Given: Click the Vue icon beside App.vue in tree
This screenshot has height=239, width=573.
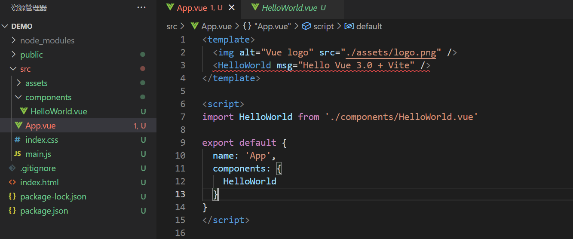Looking at the screenshot, I should coord(18,126).
